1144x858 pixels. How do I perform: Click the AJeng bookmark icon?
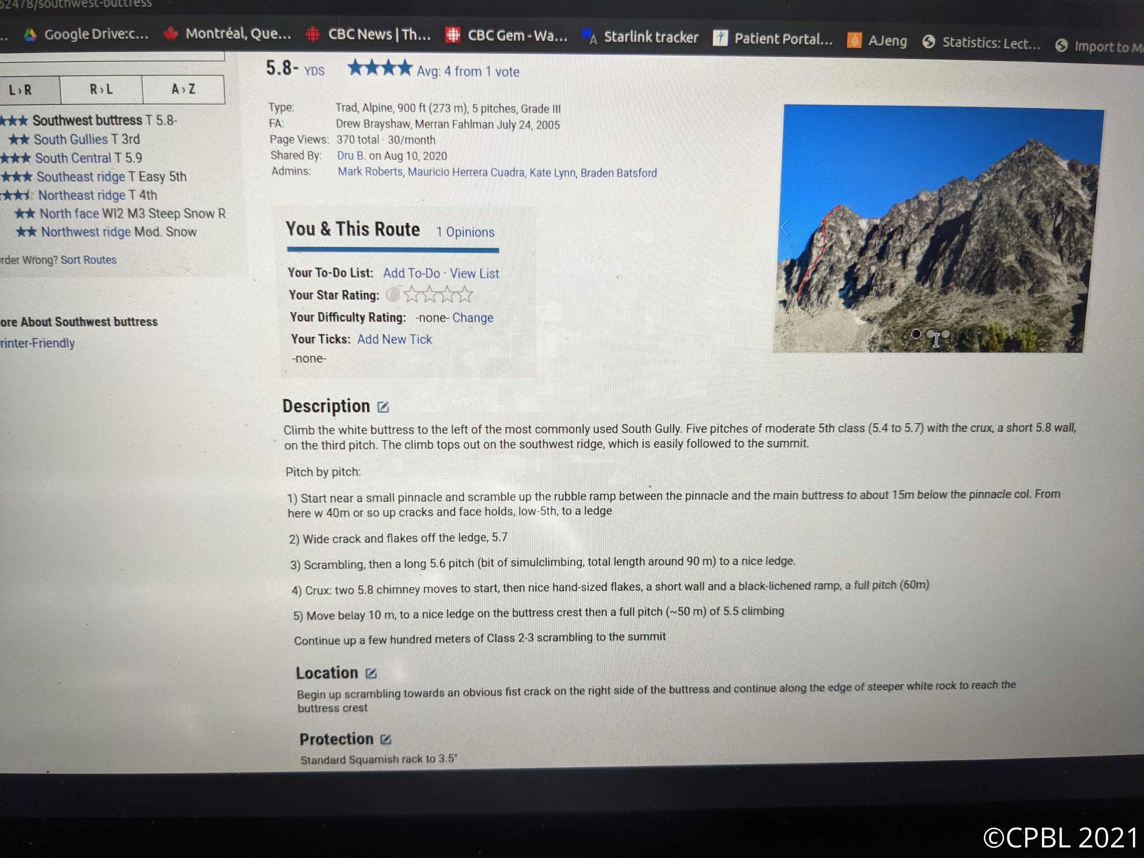pos(854,40)
